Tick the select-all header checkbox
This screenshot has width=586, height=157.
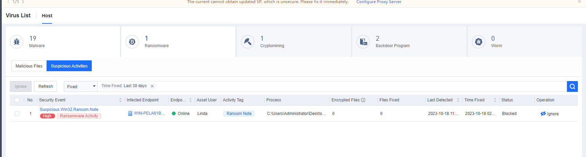pyautogui.click(x=17, y=100)
